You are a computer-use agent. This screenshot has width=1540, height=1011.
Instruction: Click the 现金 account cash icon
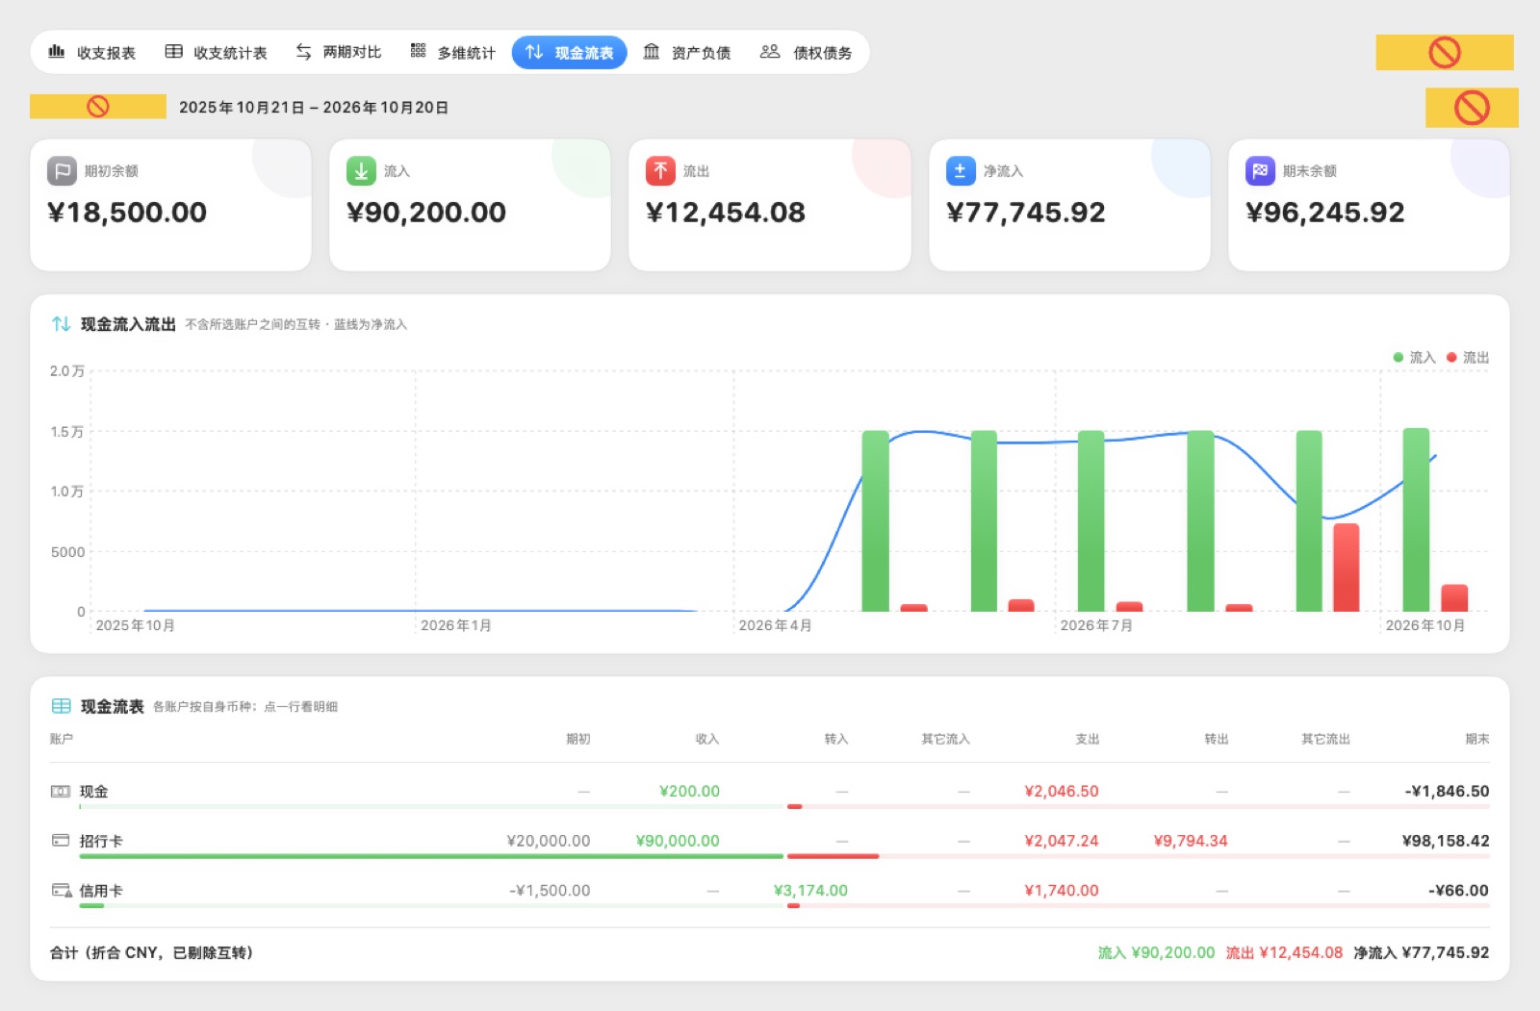pyautogui.click(x=61, y=792)
